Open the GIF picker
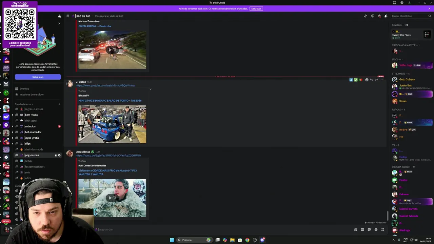This screenshot has height=244, width=434. click(362, 229)
